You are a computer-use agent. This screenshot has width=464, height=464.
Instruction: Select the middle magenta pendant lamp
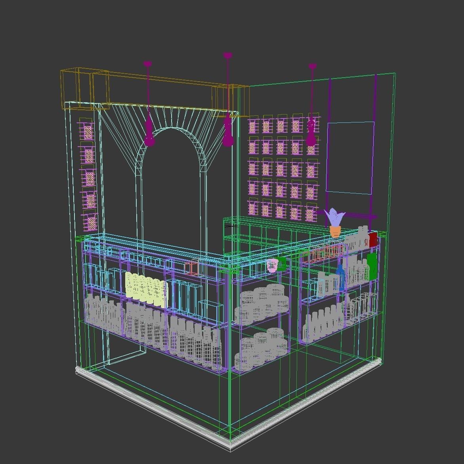(227, 99)
